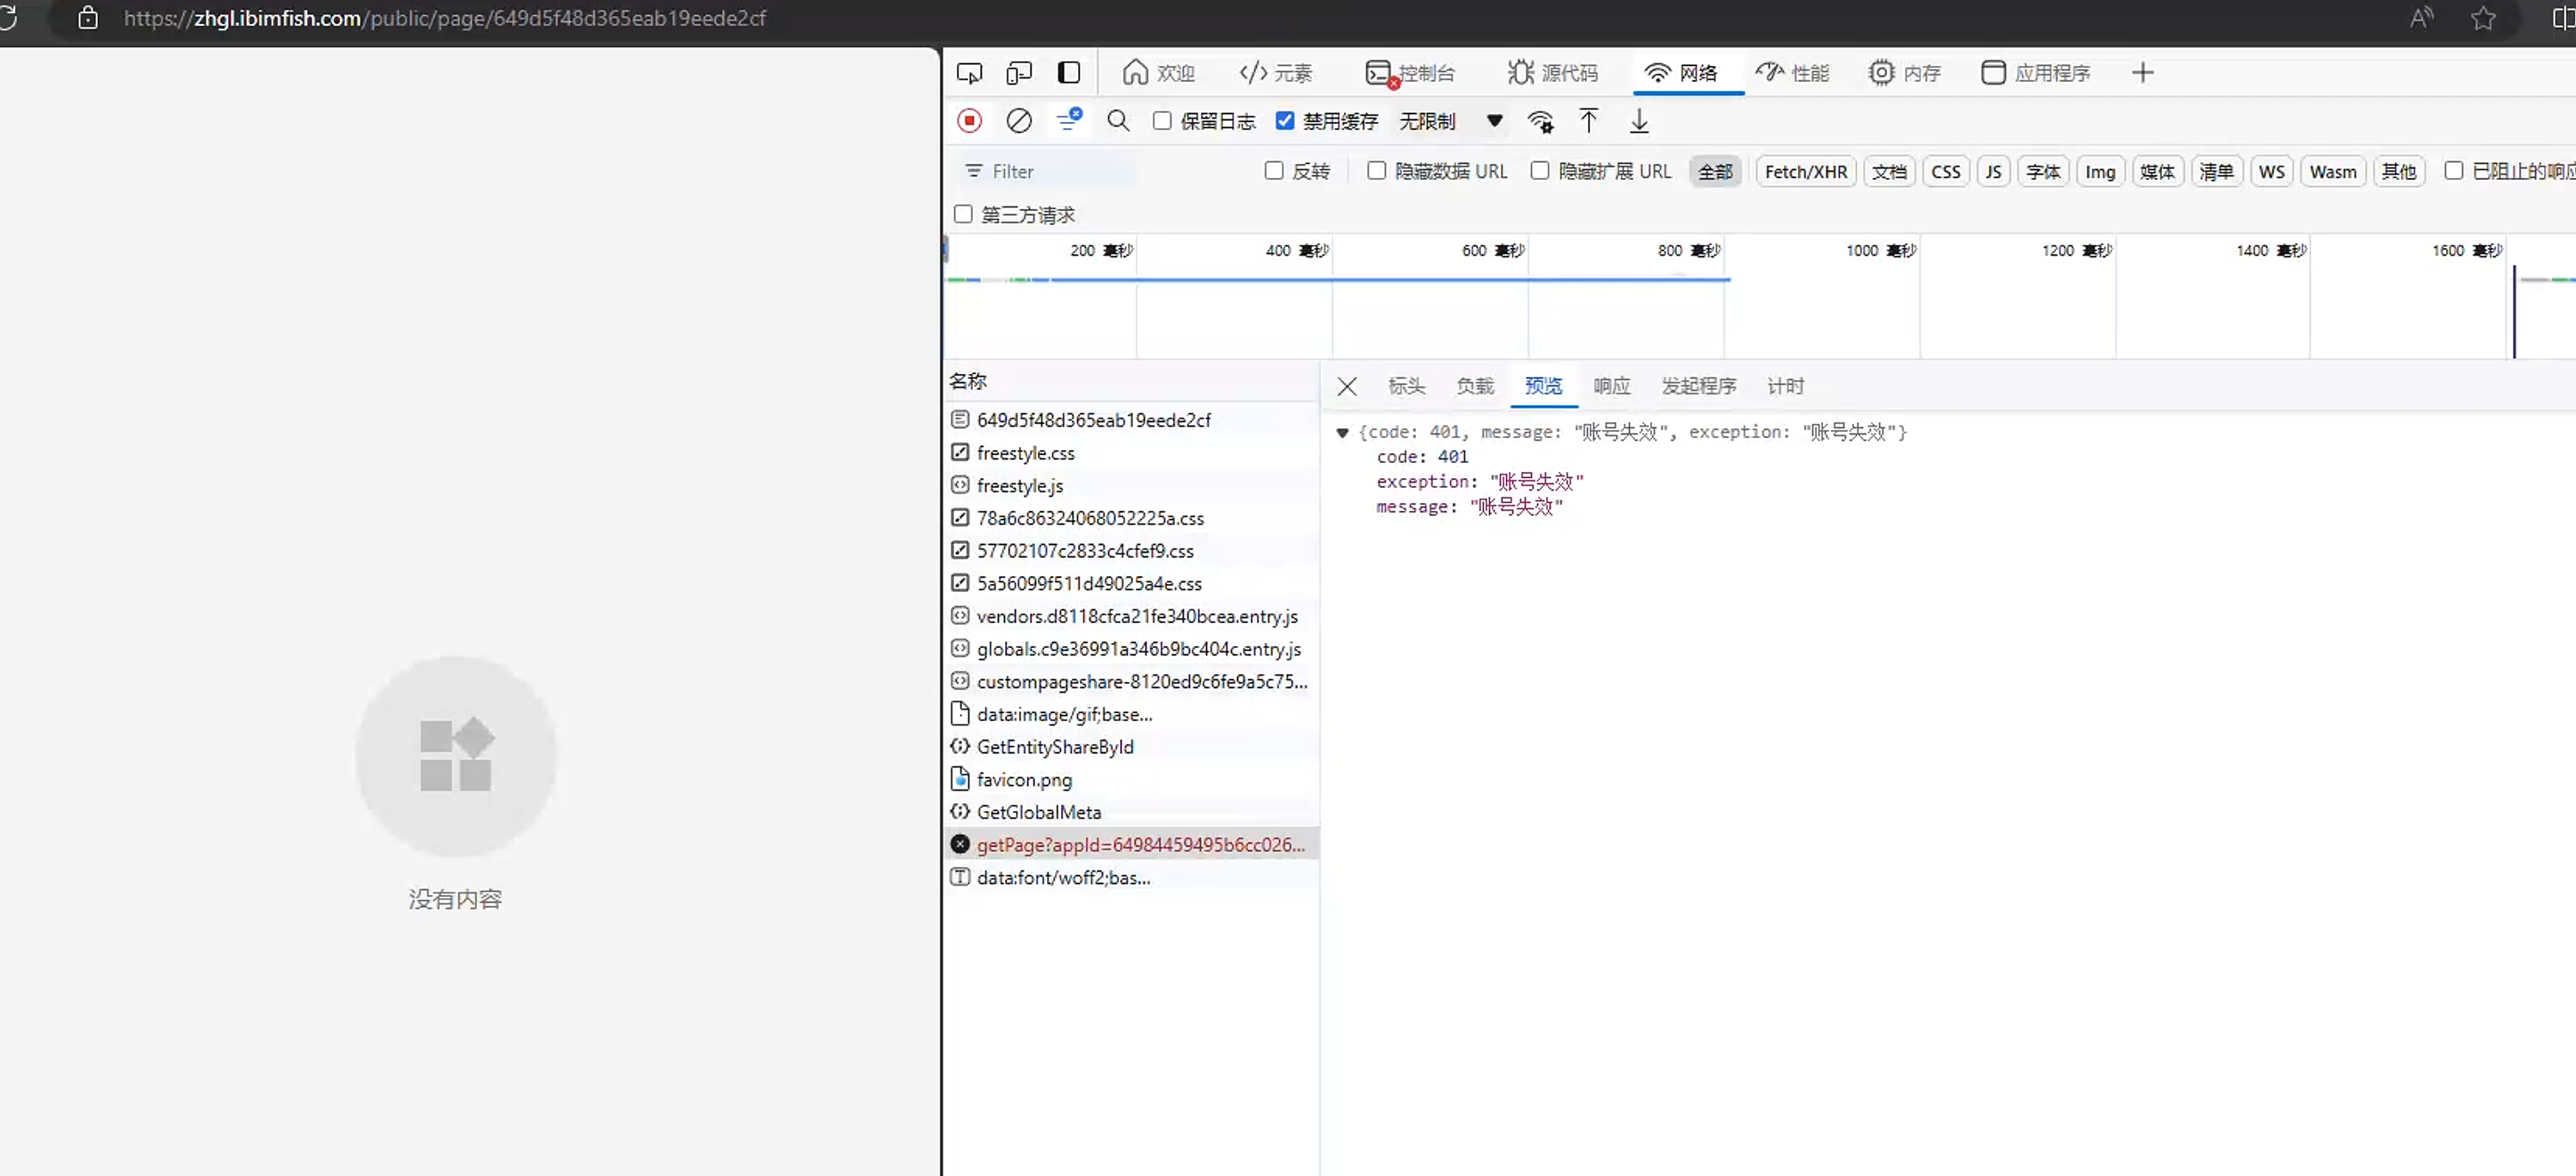2576x1176 pixels.
Task: Click the inspect element picker icon
Action: click(x=969, y=73)
